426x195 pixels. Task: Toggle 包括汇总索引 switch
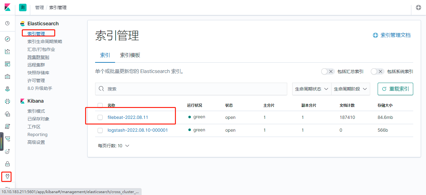coord(328,71)
